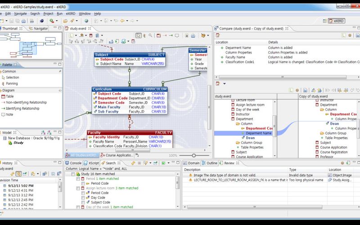Check the first 'Period Code' checkbox under Period

click(x=83, y=184)
